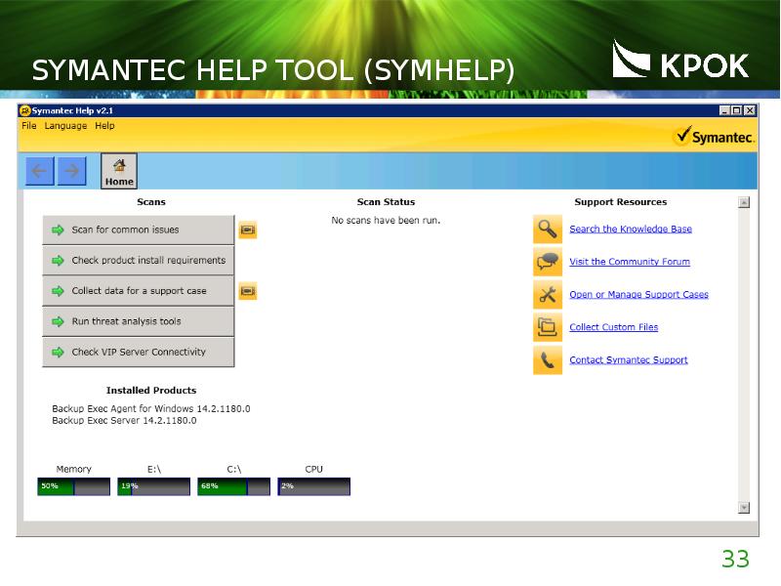The image size is (781, 586).
Task: Open Search the Knowledge Base link
Action: click(631, 230)
